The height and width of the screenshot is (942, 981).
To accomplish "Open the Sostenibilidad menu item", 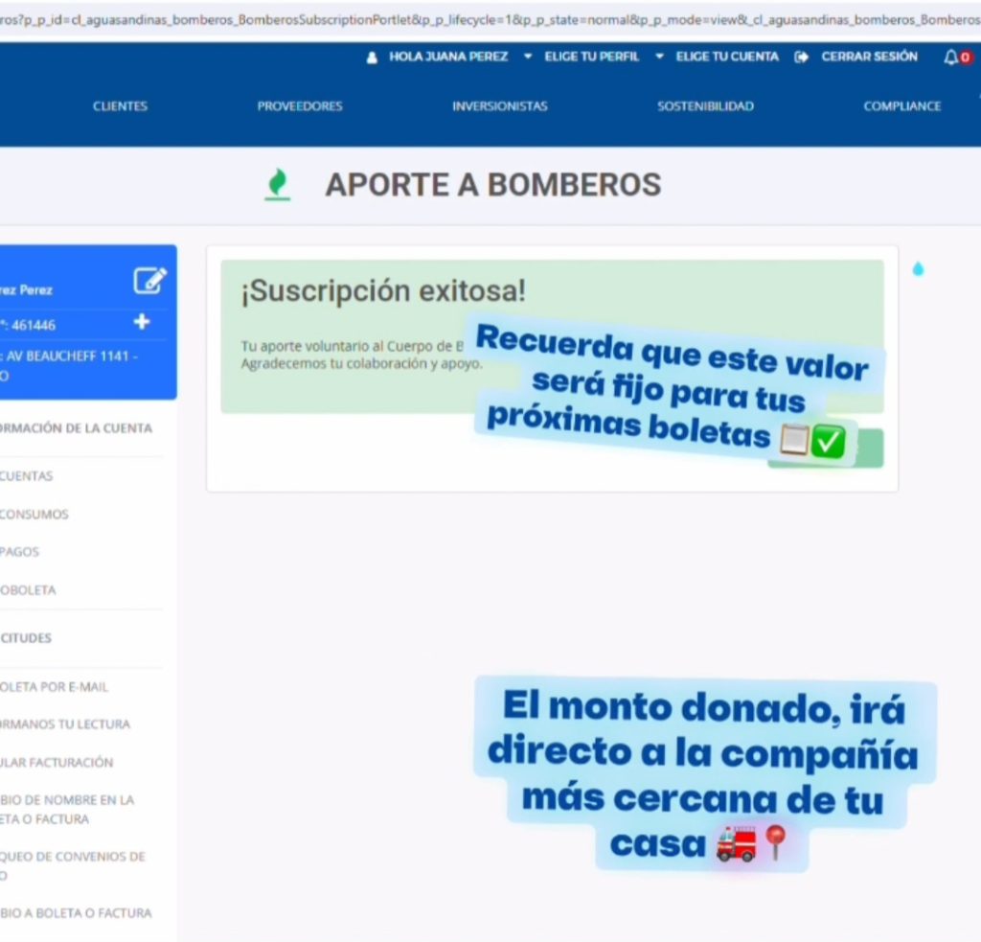I will (x=705, y=106).
